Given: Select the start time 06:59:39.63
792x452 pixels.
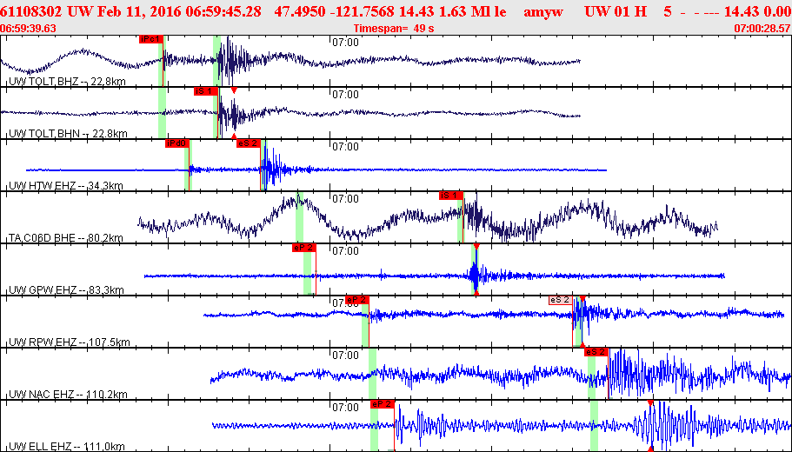Looking at the screenshot, I should [29, 29].
